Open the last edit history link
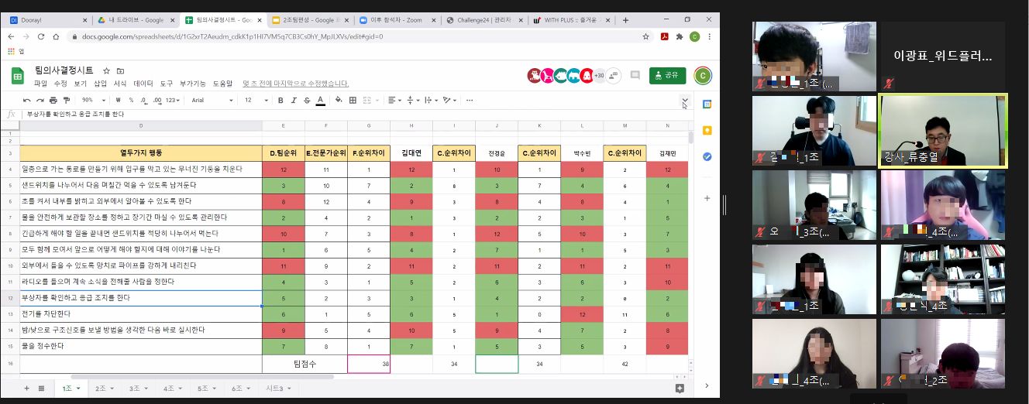 coord(295,84)
